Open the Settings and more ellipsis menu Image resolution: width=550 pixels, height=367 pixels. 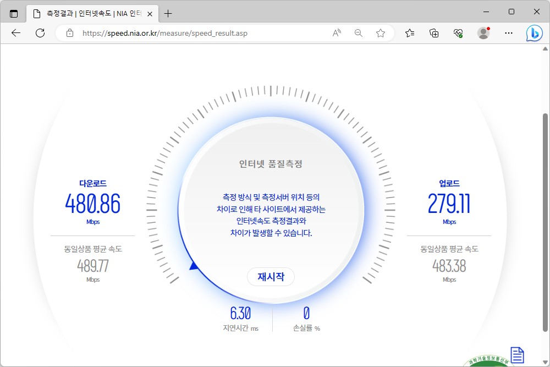[x=509, y=33]
